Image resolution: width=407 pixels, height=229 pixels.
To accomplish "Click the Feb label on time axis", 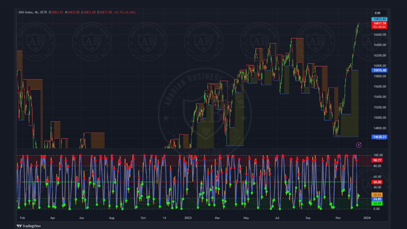I will [x=23, y=218].
